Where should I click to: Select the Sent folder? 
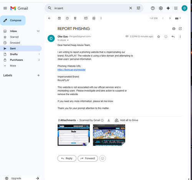tap(21, 48)
